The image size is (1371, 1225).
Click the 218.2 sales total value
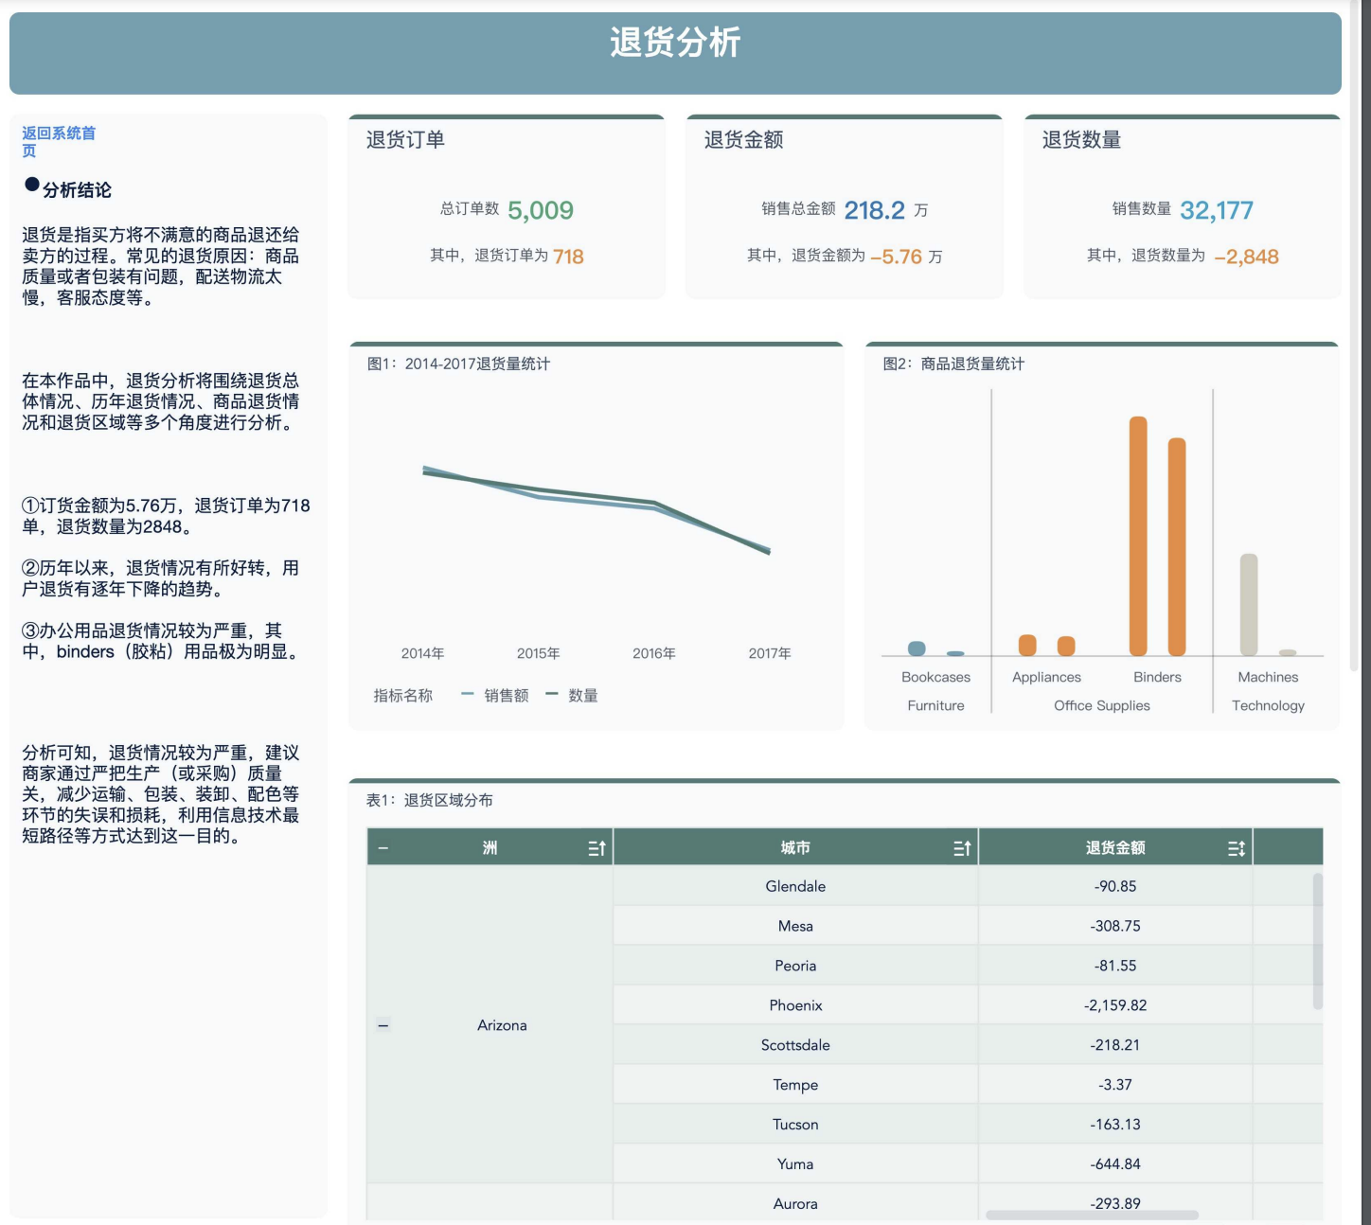874,210
